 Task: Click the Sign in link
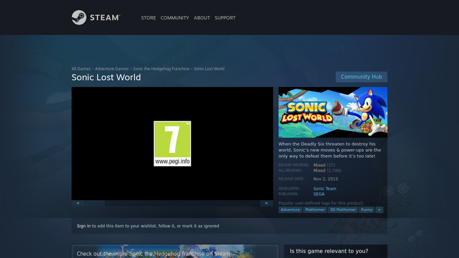coord(84,226)
